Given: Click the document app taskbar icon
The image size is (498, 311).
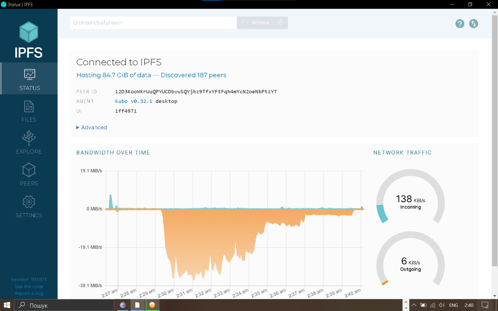Looking at the screenshot, I should [x=137, y=305].
